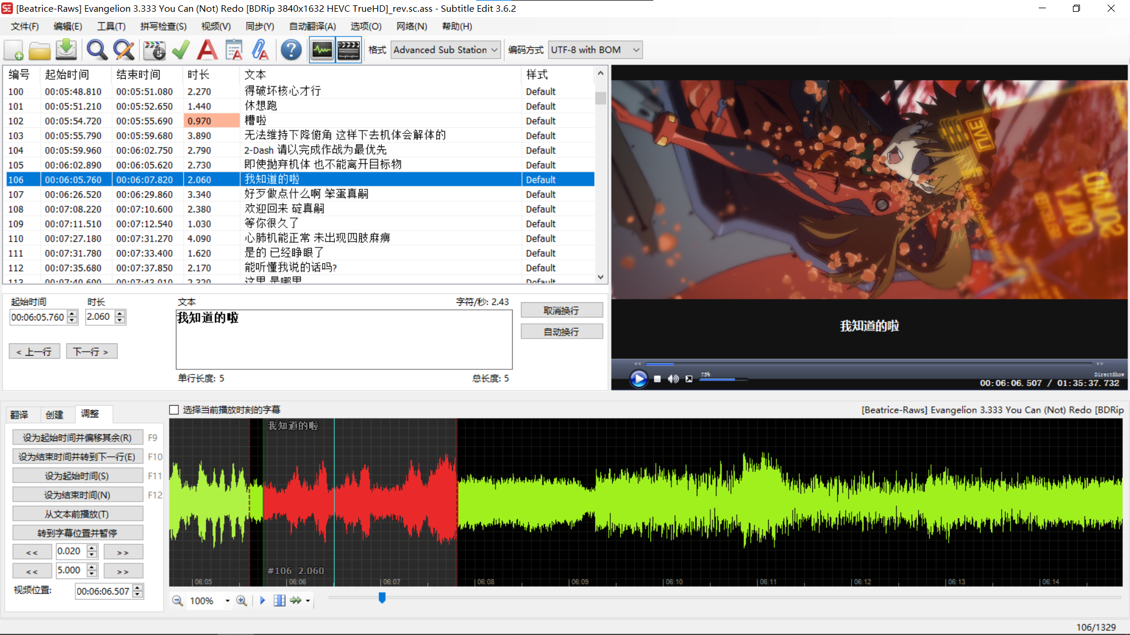Screen dimensions: 1130x635
Task: Click the 自动换行 button
Action: [561, 332]
